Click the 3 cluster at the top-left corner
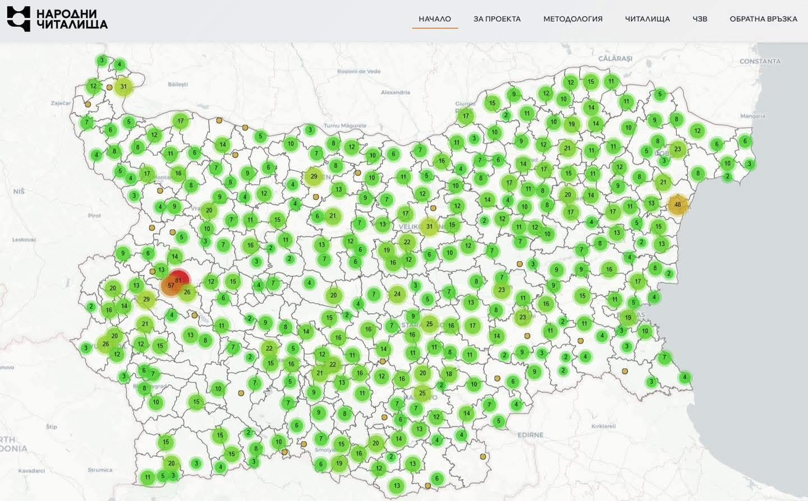This screenshot has width=808, height=501. click(102, 61)
